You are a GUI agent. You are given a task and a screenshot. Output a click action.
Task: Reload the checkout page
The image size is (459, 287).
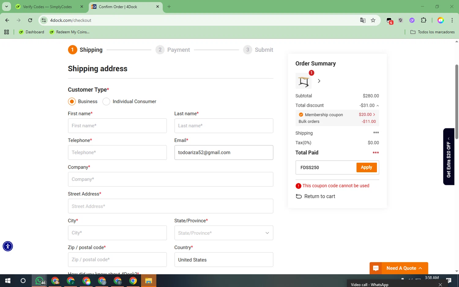click(x=30, y=20)
